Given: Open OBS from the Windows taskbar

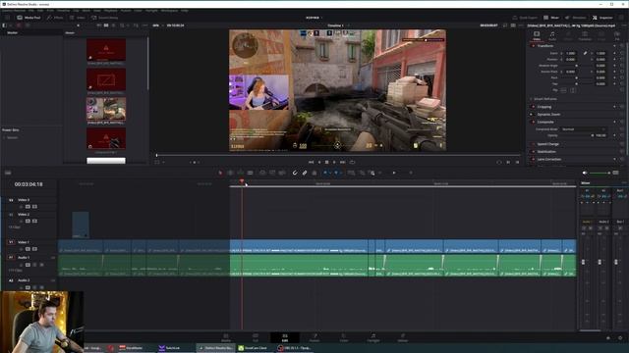Looking at the screenshot, I should tap(294, 348).
